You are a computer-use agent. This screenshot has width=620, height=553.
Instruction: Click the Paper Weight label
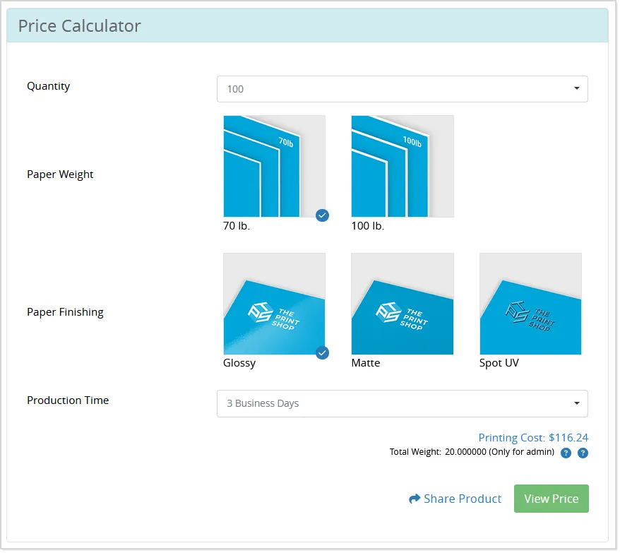[x=60, y=175]
